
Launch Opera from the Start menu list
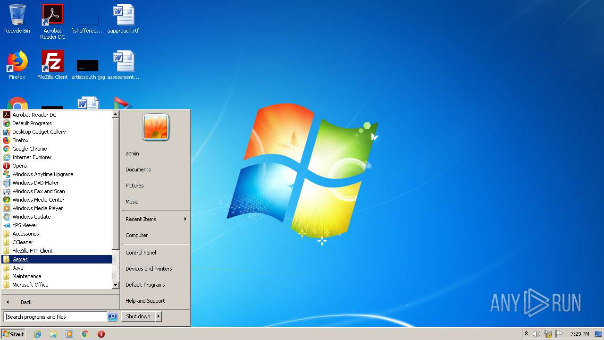click(x=57, y=166)
